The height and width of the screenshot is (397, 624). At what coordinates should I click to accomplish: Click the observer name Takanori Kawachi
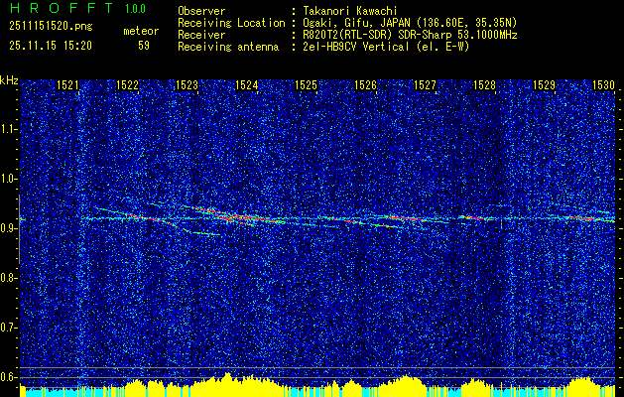tap(350, 11)
